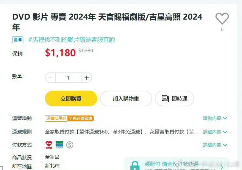Screen dimensions: 242x170
Task: Select the FamilyMart payment icon
Action: point(59,145)
